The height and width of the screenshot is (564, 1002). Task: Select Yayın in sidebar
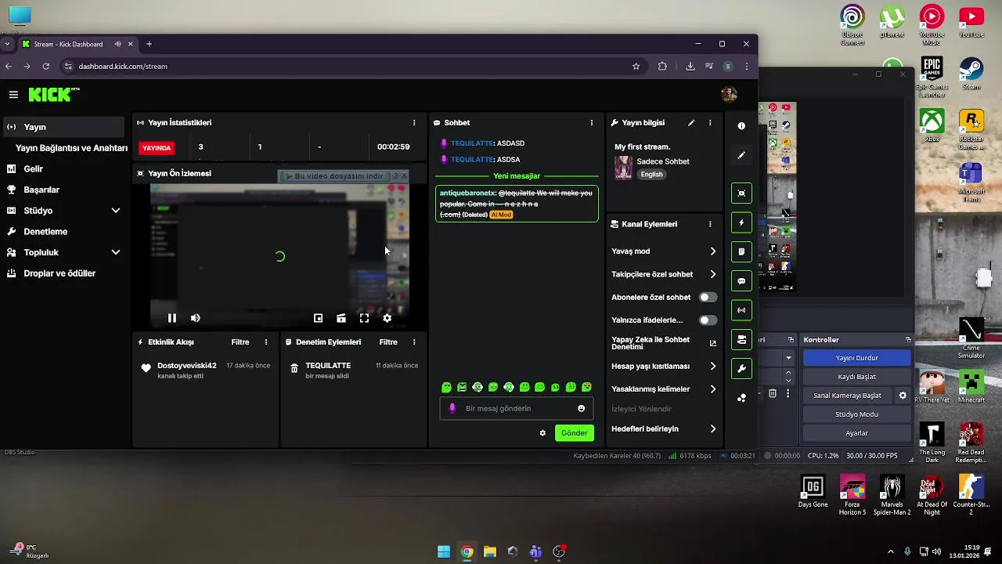(63, 127)
